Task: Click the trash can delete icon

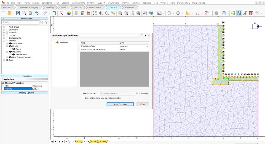Action: point(224,13)
